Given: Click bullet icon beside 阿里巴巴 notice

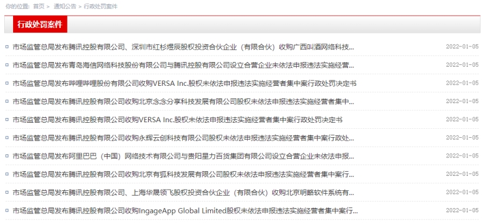Looking at the screenshot, I should click(x=7, y=156).
